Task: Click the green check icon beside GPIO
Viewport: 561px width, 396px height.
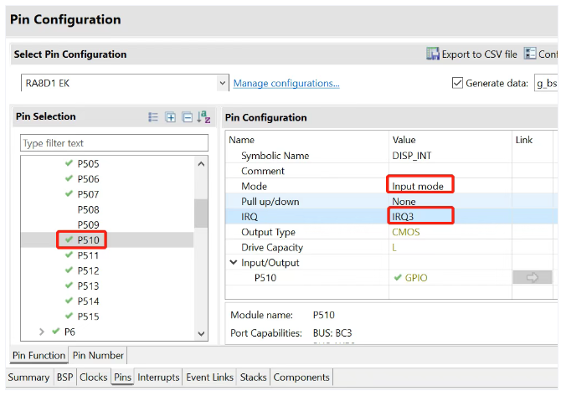Action: point(398,277)
